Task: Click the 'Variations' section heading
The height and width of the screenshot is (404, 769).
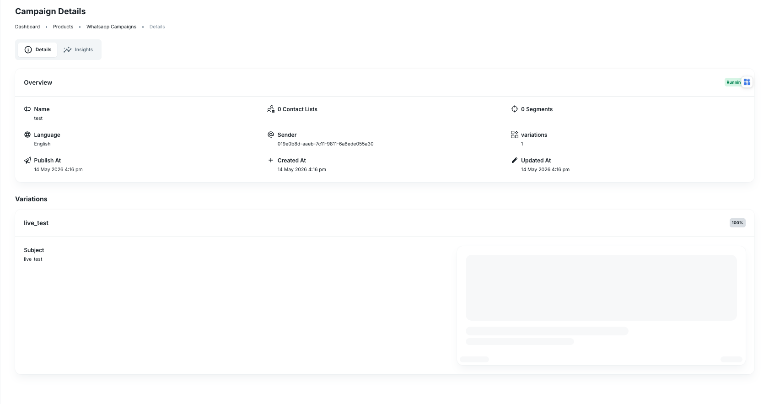Action: 31,199
